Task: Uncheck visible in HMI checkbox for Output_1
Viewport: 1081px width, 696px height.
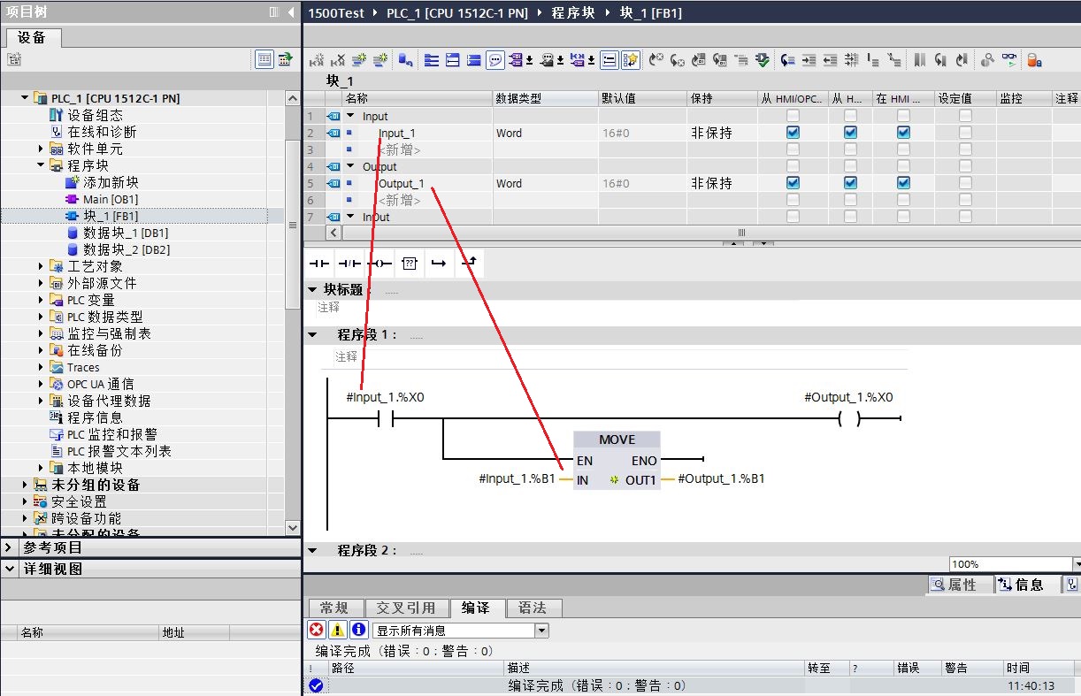Action: pyautogui.click(x=903, y=183)
